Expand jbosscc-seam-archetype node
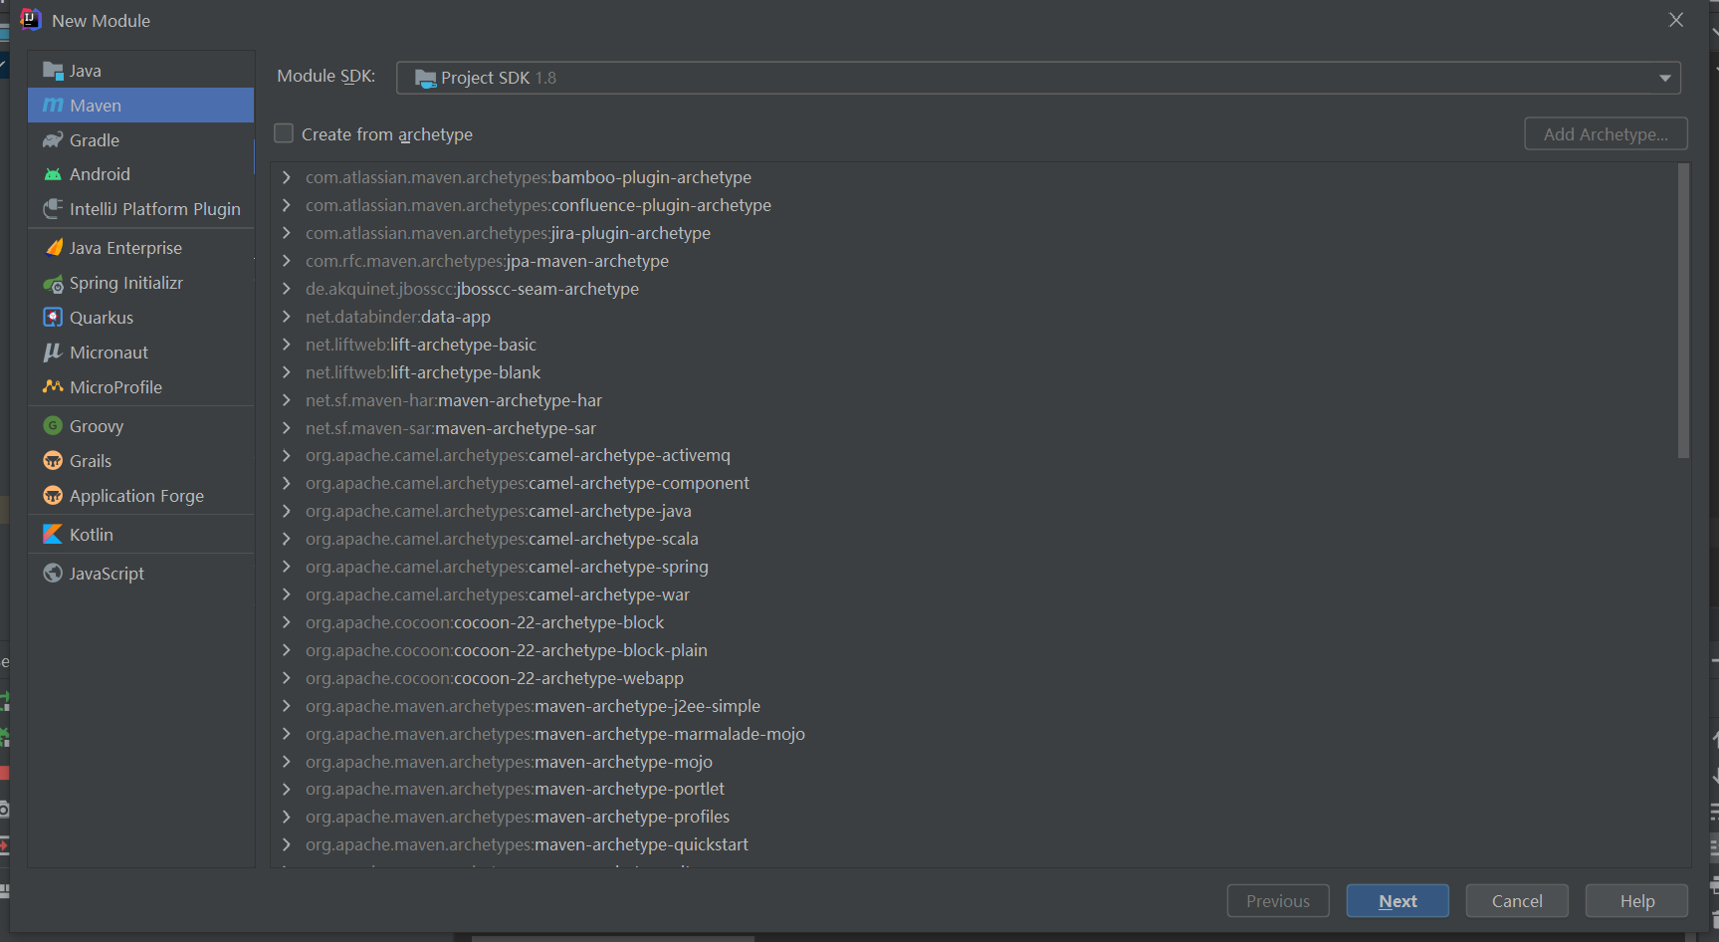 (287, 289)
